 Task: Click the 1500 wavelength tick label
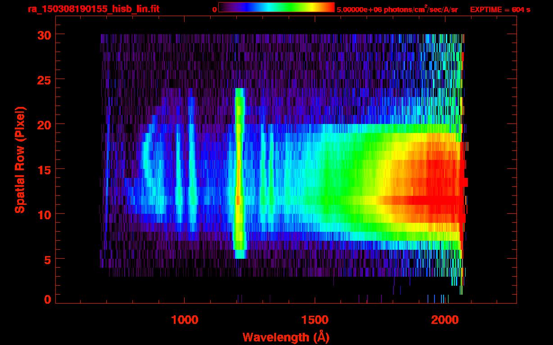[315, 319]
